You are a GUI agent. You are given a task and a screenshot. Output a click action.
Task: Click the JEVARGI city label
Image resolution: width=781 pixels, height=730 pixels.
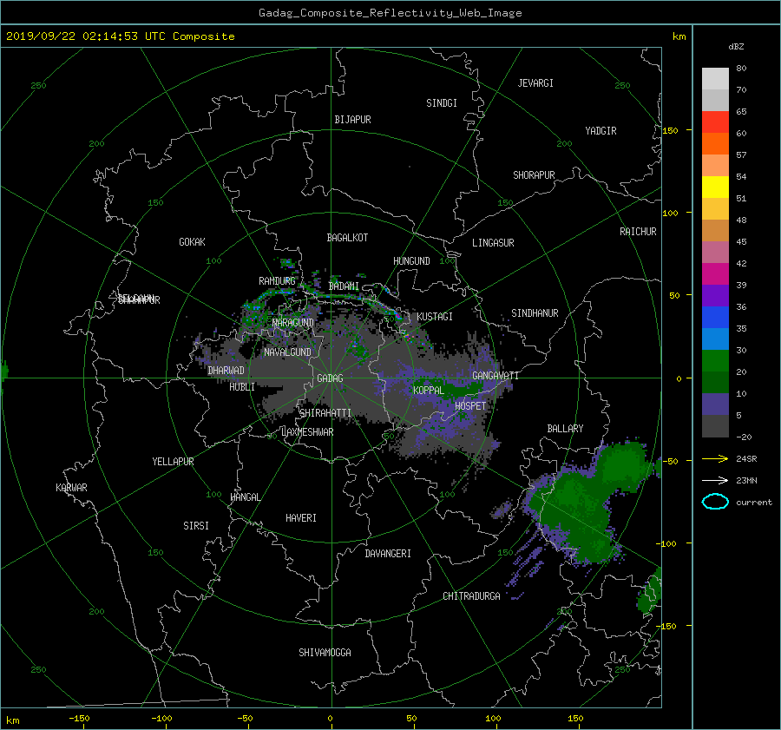[535, 83]
